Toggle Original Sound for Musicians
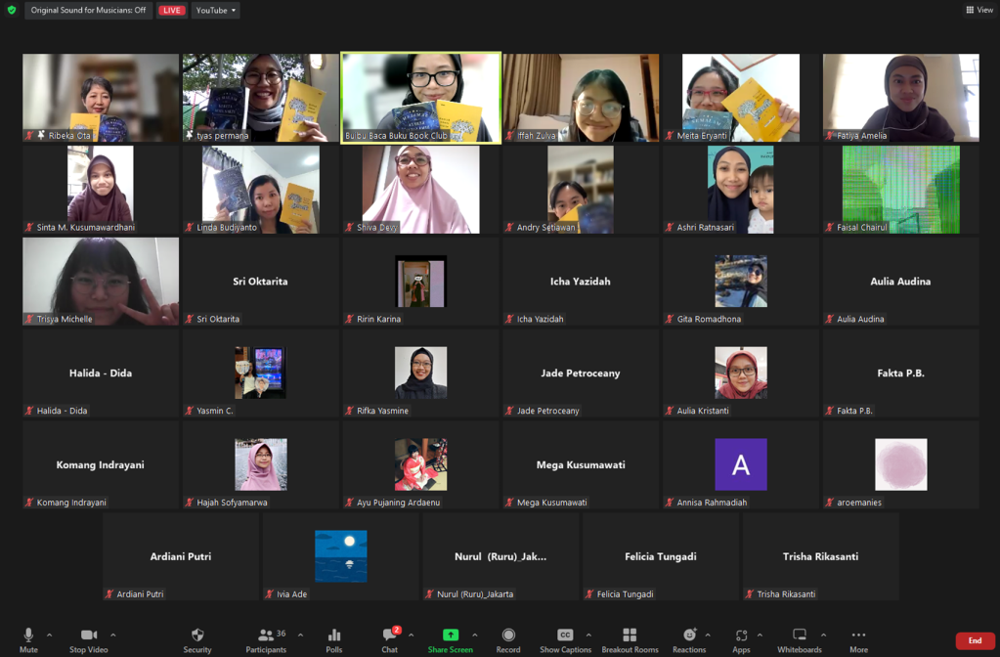Image resolution: width=1000 pixels, height=657 pixels. (x=88, y=11)
